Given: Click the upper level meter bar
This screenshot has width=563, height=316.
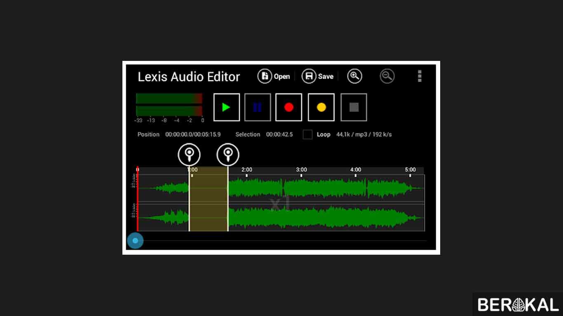Looking at the screenshot, I should pos(169,98).
